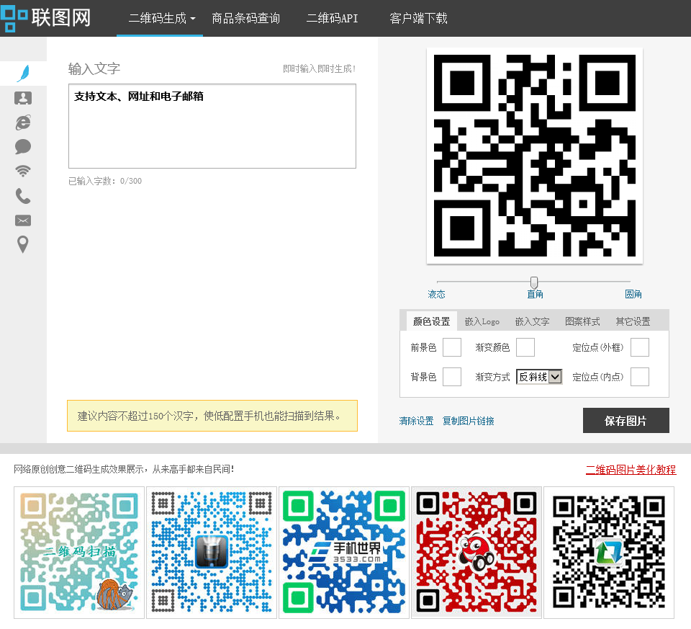Image resolution: width=691 pixels, height=629 pixels.
Task: Open the 手机世界 3533.com QR sample
Action: pos(344,552)
